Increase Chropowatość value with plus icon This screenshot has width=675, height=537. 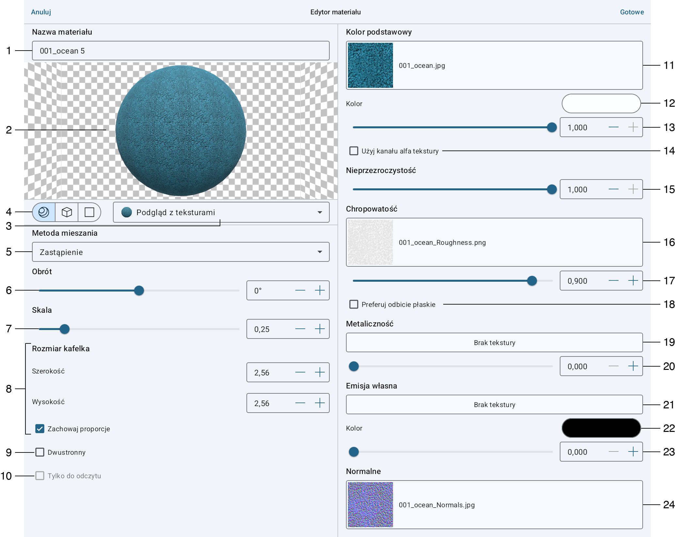pyautogui.click(x=633, y=280)
